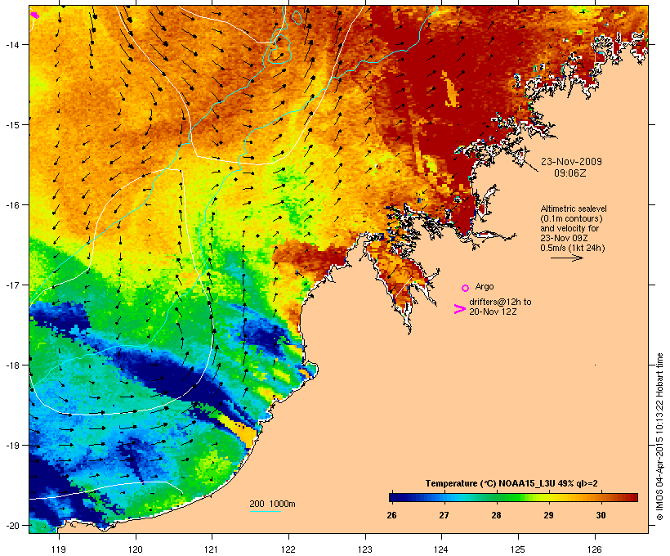Click the 0.5m/s velocity scale arrow

click(x=566, y=258)
